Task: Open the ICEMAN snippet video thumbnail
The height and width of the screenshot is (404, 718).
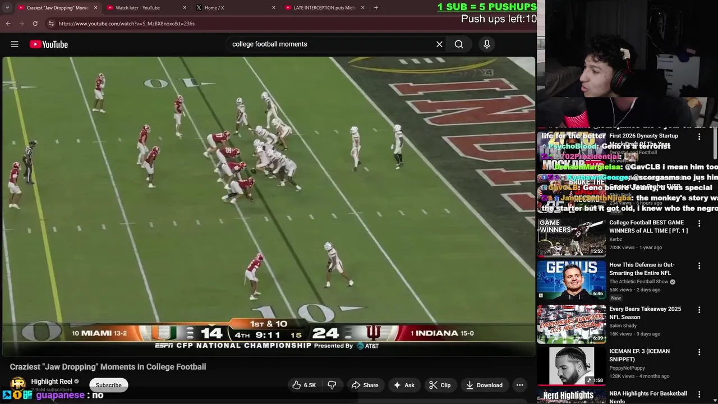Action: (x=571, y=366)
